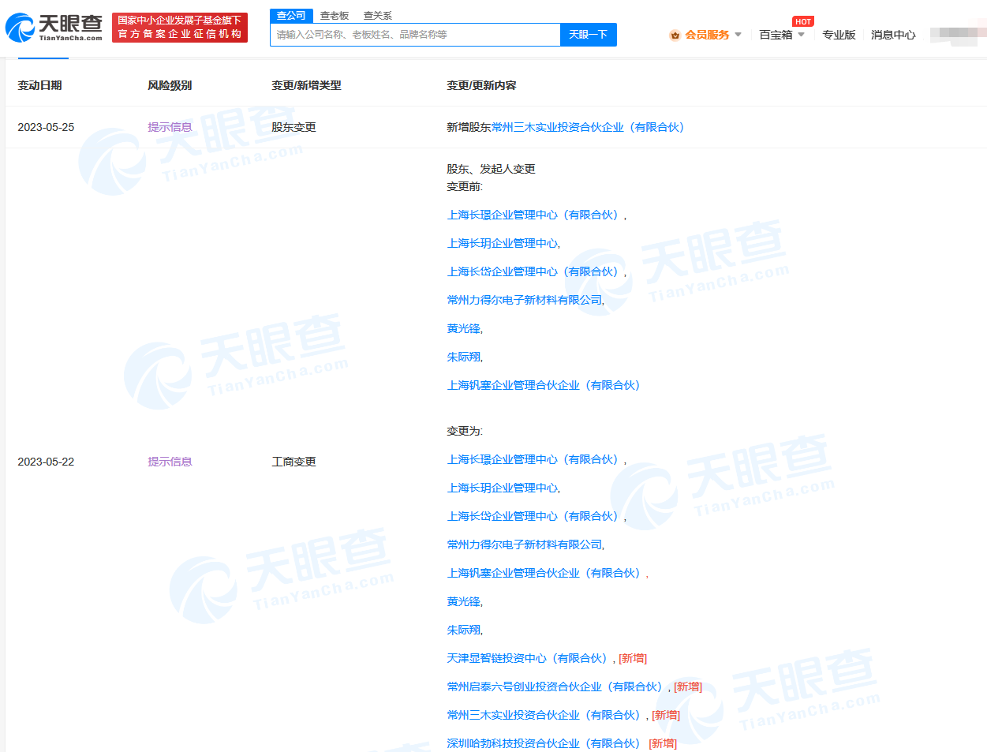
Task: Click the [新增] tag after 天津显智链投资中心
Action: click(633, 658)
